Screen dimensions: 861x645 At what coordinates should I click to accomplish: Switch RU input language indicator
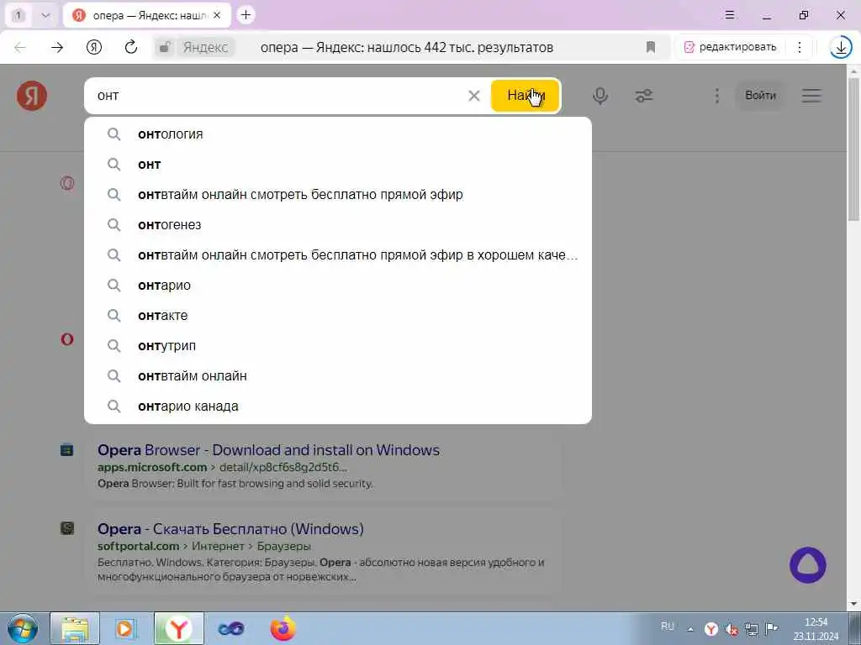click(667, 627)
